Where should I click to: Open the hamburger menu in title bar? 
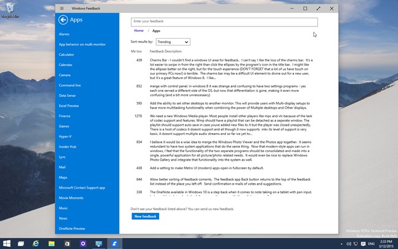(62, 9)
